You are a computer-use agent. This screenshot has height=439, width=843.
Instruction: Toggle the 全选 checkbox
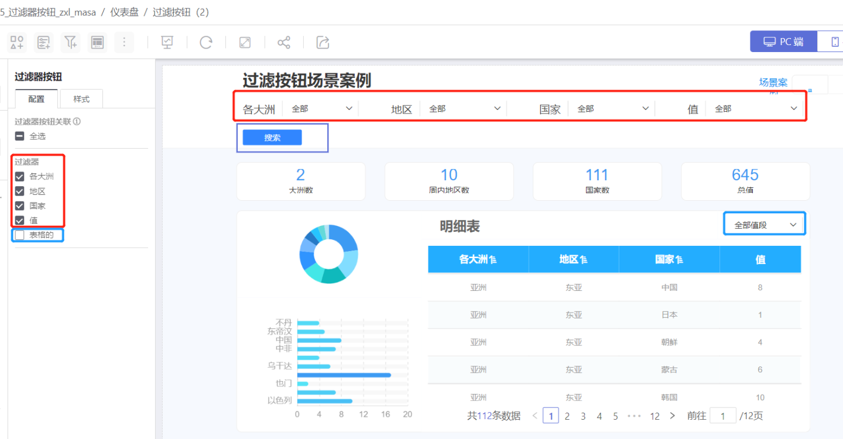click(20, 136)
